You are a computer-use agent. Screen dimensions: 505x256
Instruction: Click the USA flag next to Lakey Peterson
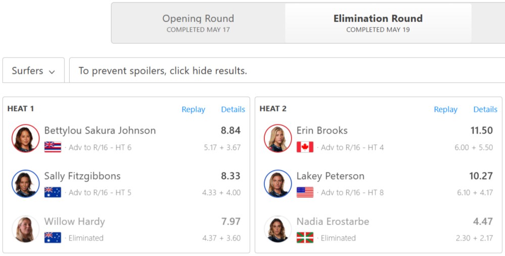coord(305,192)
